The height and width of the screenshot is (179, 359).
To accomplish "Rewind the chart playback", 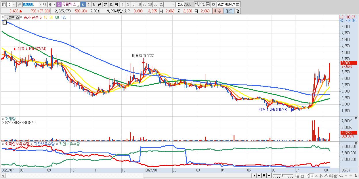I will (x=259, y=176).
